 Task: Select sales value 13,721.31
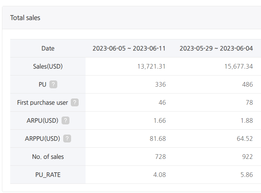(151, 67)
